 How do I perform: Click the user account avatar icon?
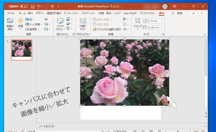[x=165, y=6]
